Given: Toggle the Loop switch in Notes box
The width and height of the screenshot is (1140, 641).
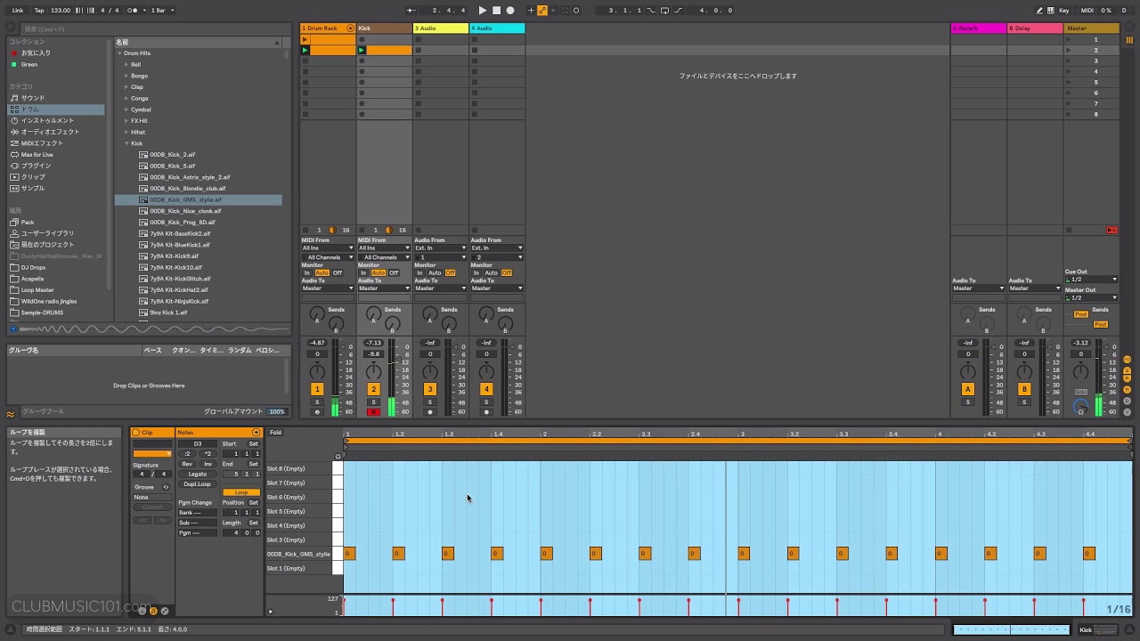Looking at the screenshot, I should [x=241, y=492].
